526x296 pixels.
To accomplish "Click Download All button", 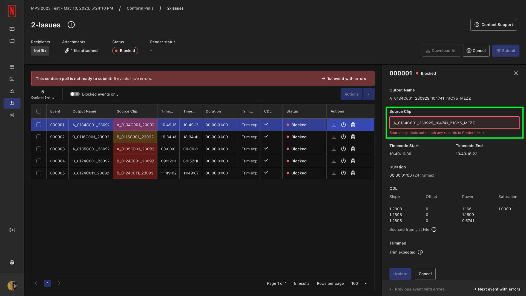I will click(441, 51).
